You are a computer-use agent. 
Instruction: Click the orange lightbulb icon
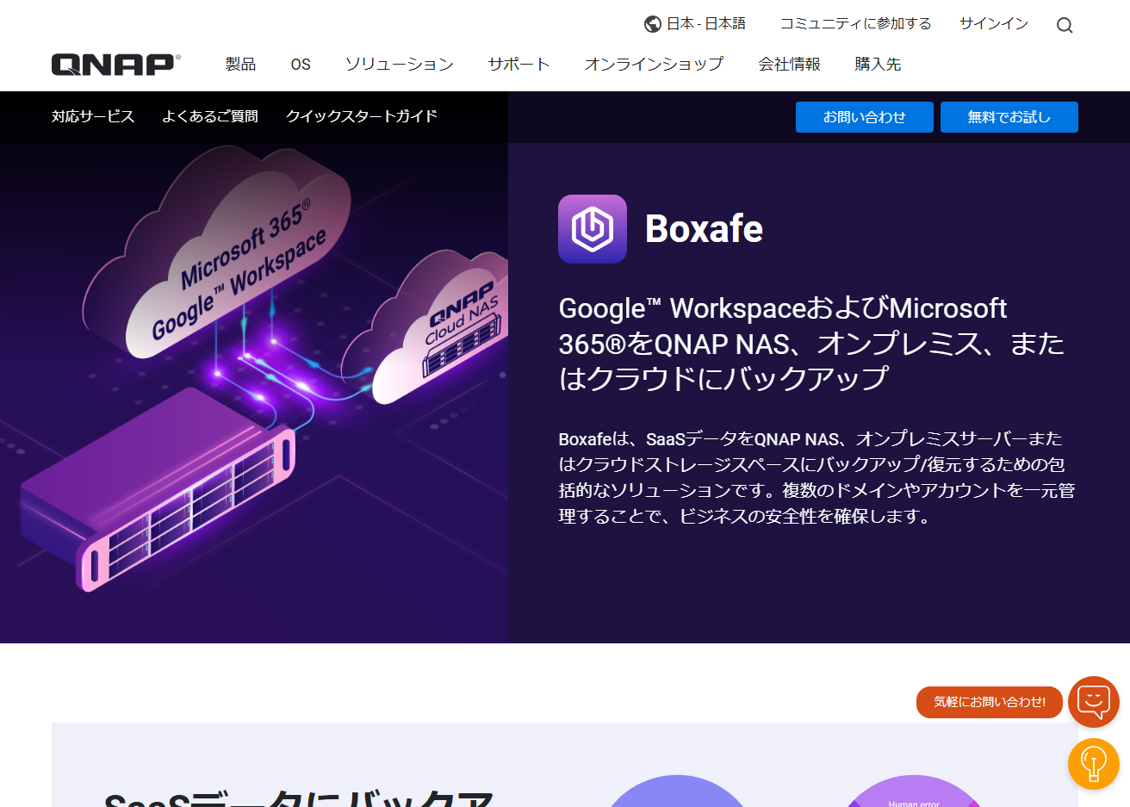click(1094, 764)
